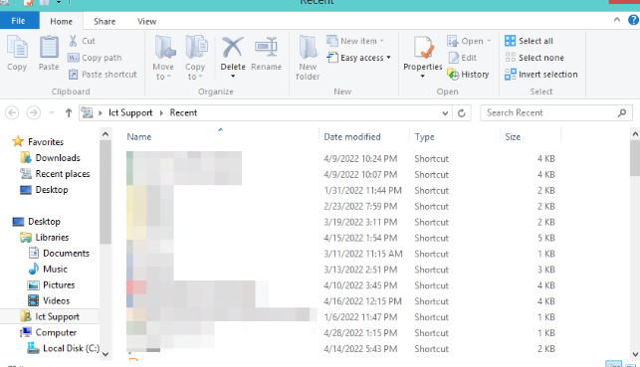Open the Delete dropdown arrow
The image size is (640, 367).
[233, 77]
